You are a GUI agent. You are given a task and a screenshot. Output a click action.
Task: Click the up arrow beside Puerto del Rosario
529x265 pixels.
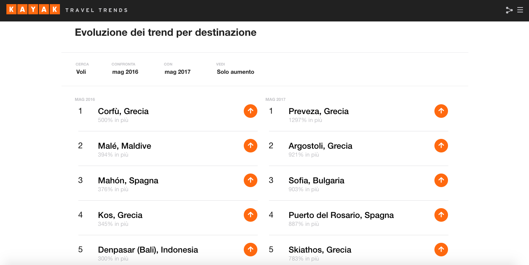(x=441, y=215)
